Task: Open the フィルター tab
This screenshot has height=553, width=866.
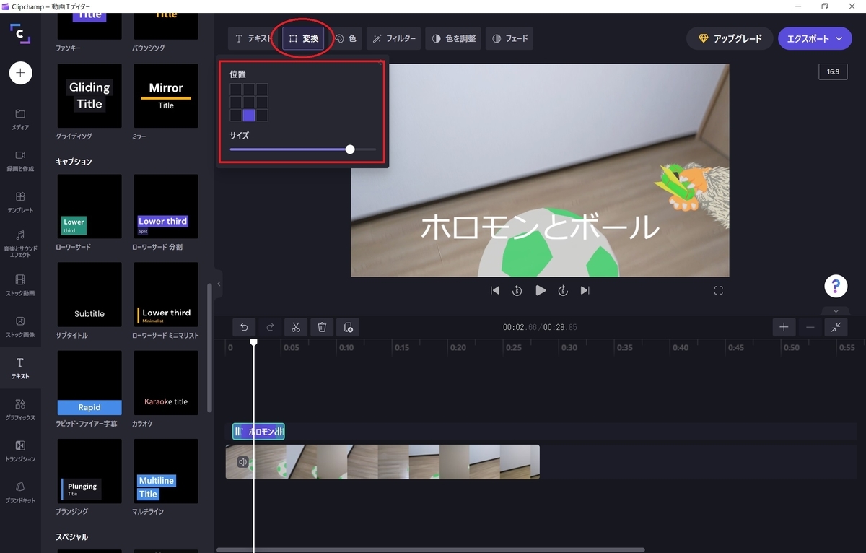Action: [x=394, y=38]
